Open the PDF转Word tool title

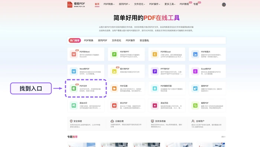(84, 52)
